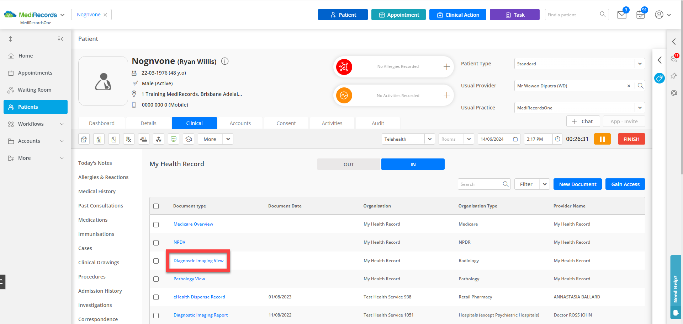Click the Find a patient field

pos(577,15)
